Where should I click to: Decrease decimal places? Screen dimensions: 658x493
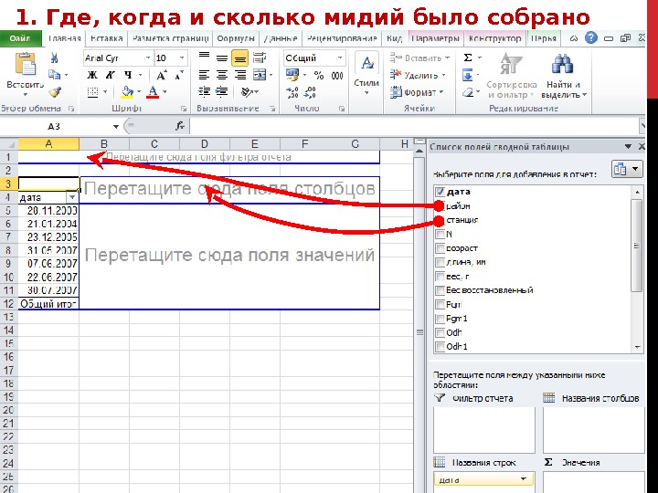(x=310, y=92)
